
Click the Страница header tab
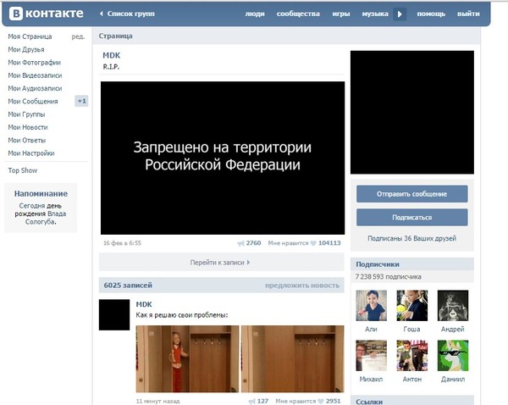(x=116, y=36)
